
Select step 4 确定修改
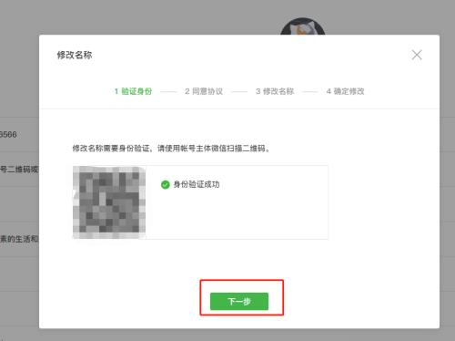point(345,91)
